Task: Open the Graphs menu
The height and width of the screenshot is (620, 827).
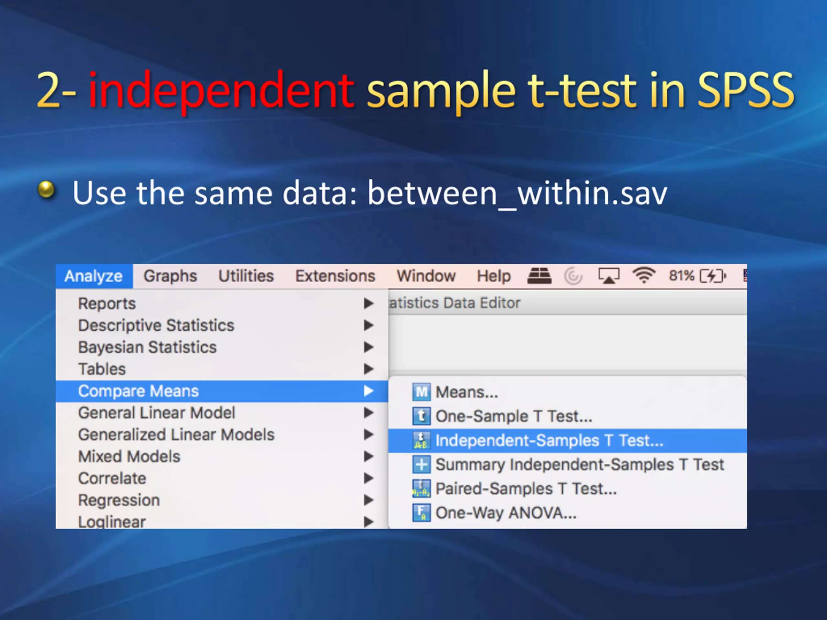Action: [x=170, y=276]
